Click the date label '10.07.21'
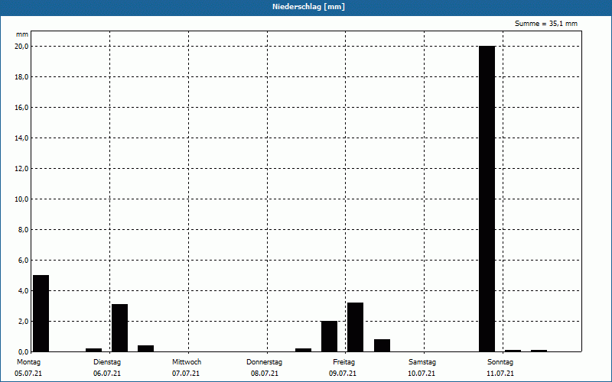612x382 pixels. click(x=422, y=374)
